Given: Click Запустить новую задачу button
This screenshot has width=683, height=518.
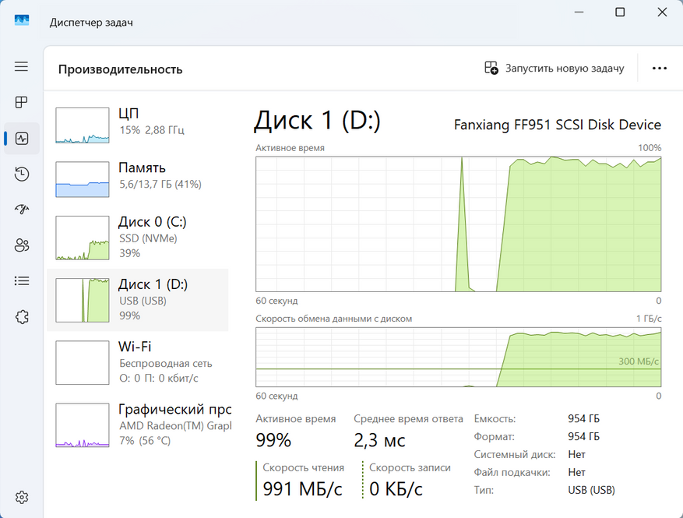Looking at the screenshot, I should [x=554, y=68].
